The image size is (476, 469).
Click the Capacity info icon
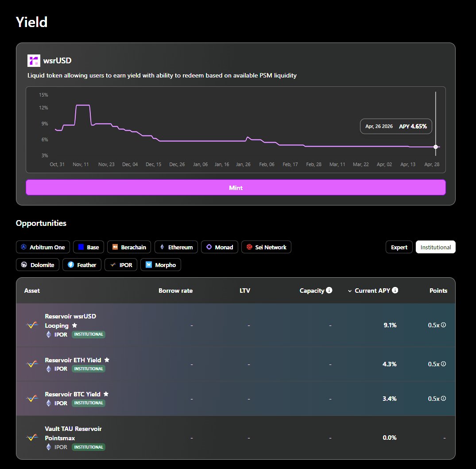pyautogui.click(x=329, y=290)
